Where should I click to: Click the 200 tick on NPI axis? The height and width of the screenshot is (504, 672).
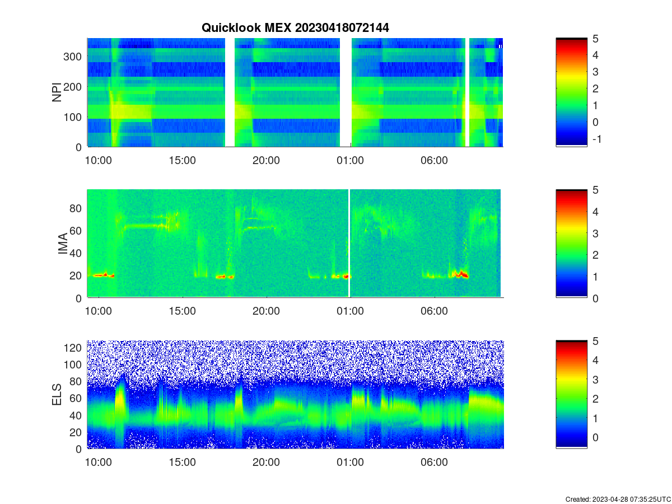tap(73, 87)
